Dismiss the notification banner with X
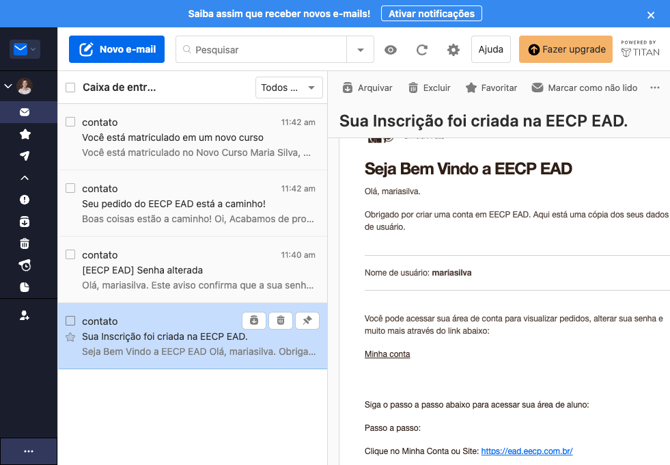Viewport: 670px width, 465px height. tap(651, 16)
